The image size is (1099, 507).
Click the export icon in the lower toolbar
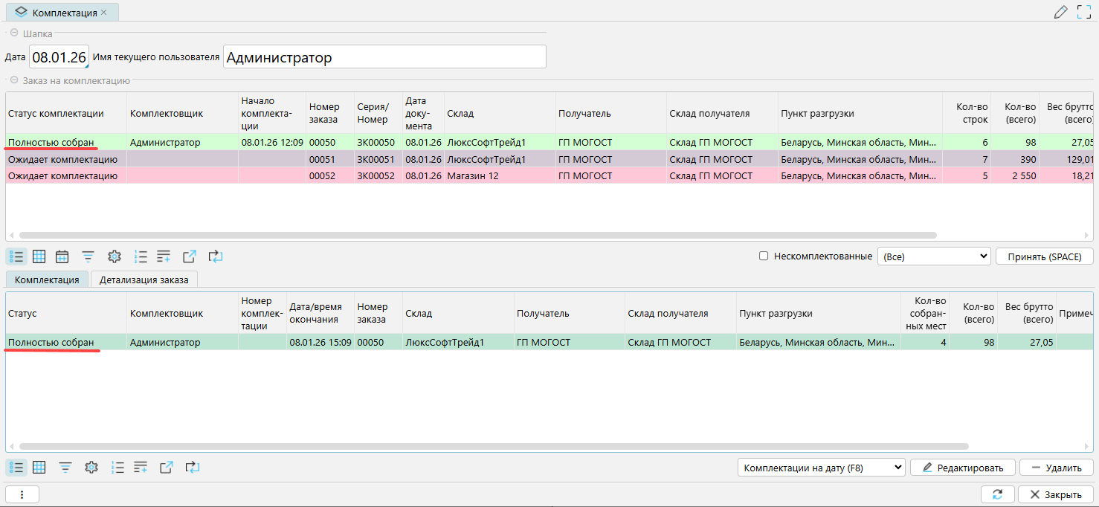167,468
